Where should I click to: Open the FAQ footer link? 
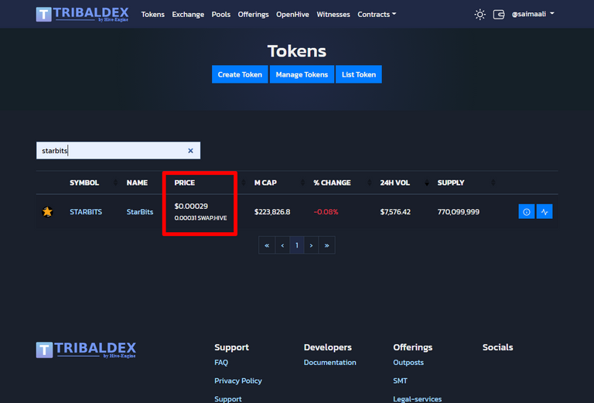point(221,363)
